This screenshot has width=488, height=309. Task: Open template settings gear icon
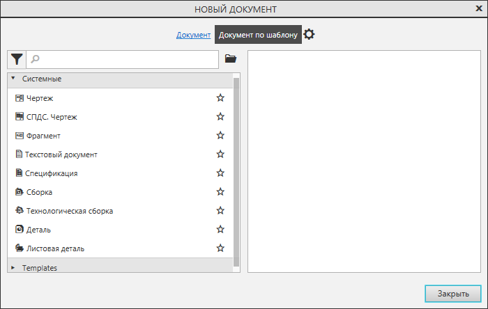[310, 34]
